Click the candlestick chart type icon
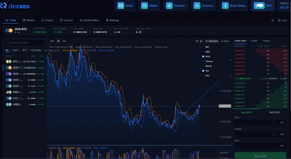 197,41
